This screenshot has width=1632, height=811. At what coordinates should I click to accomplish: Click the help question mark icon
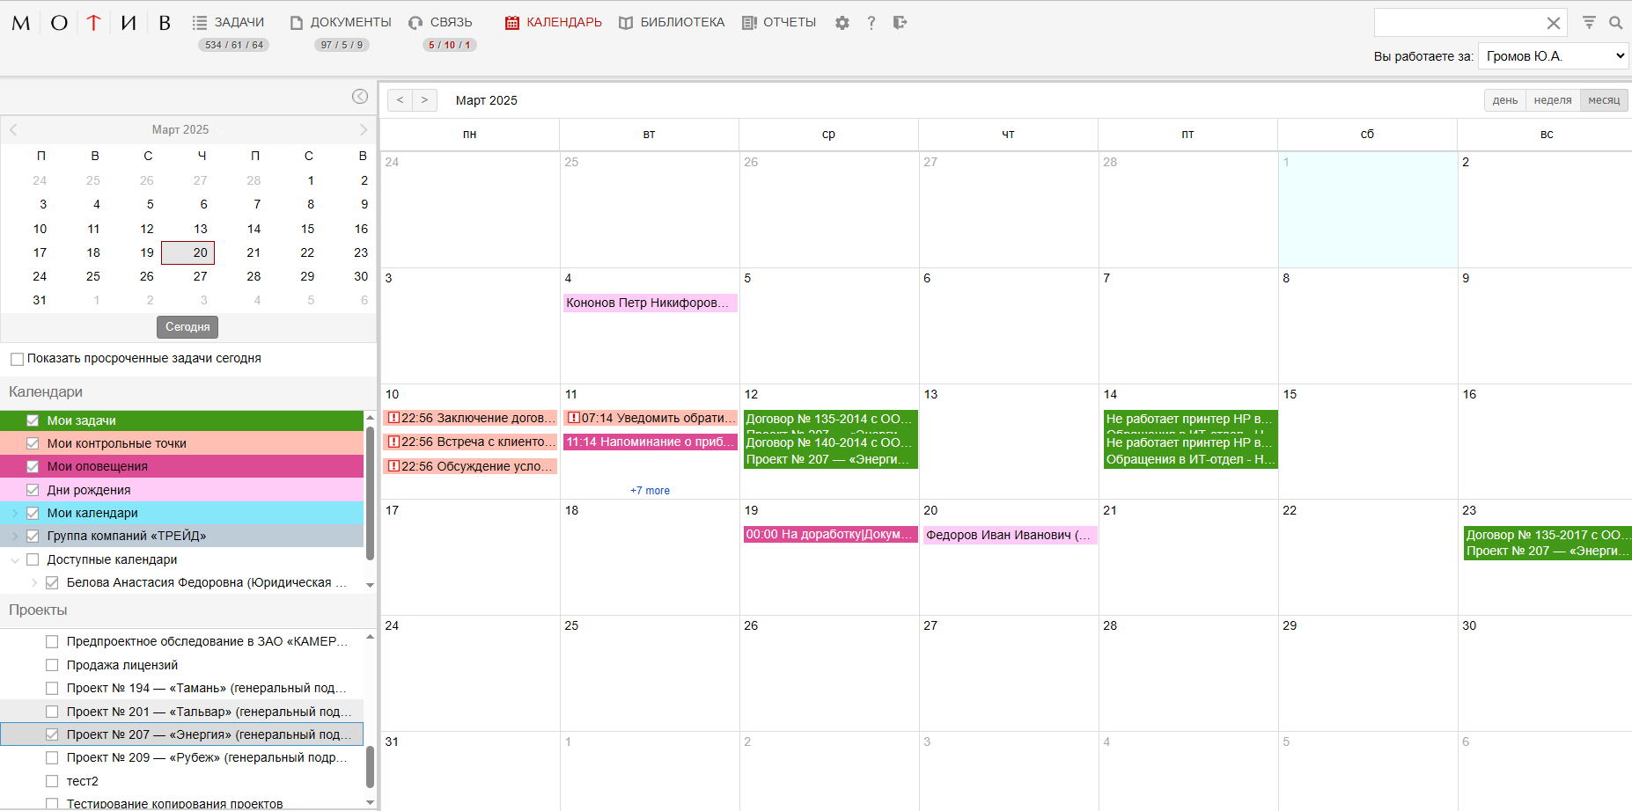point(871,23)
